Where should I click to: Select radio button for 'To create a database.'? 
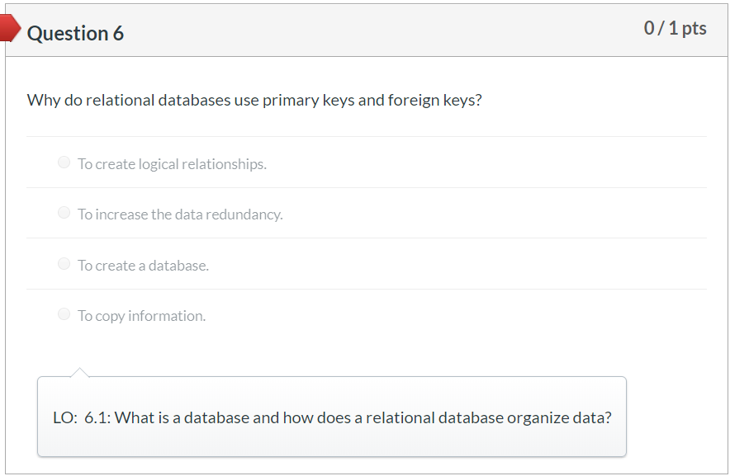64,263
